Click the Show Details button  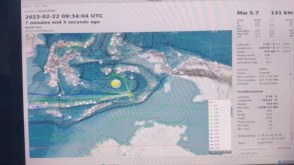point(283,147)
